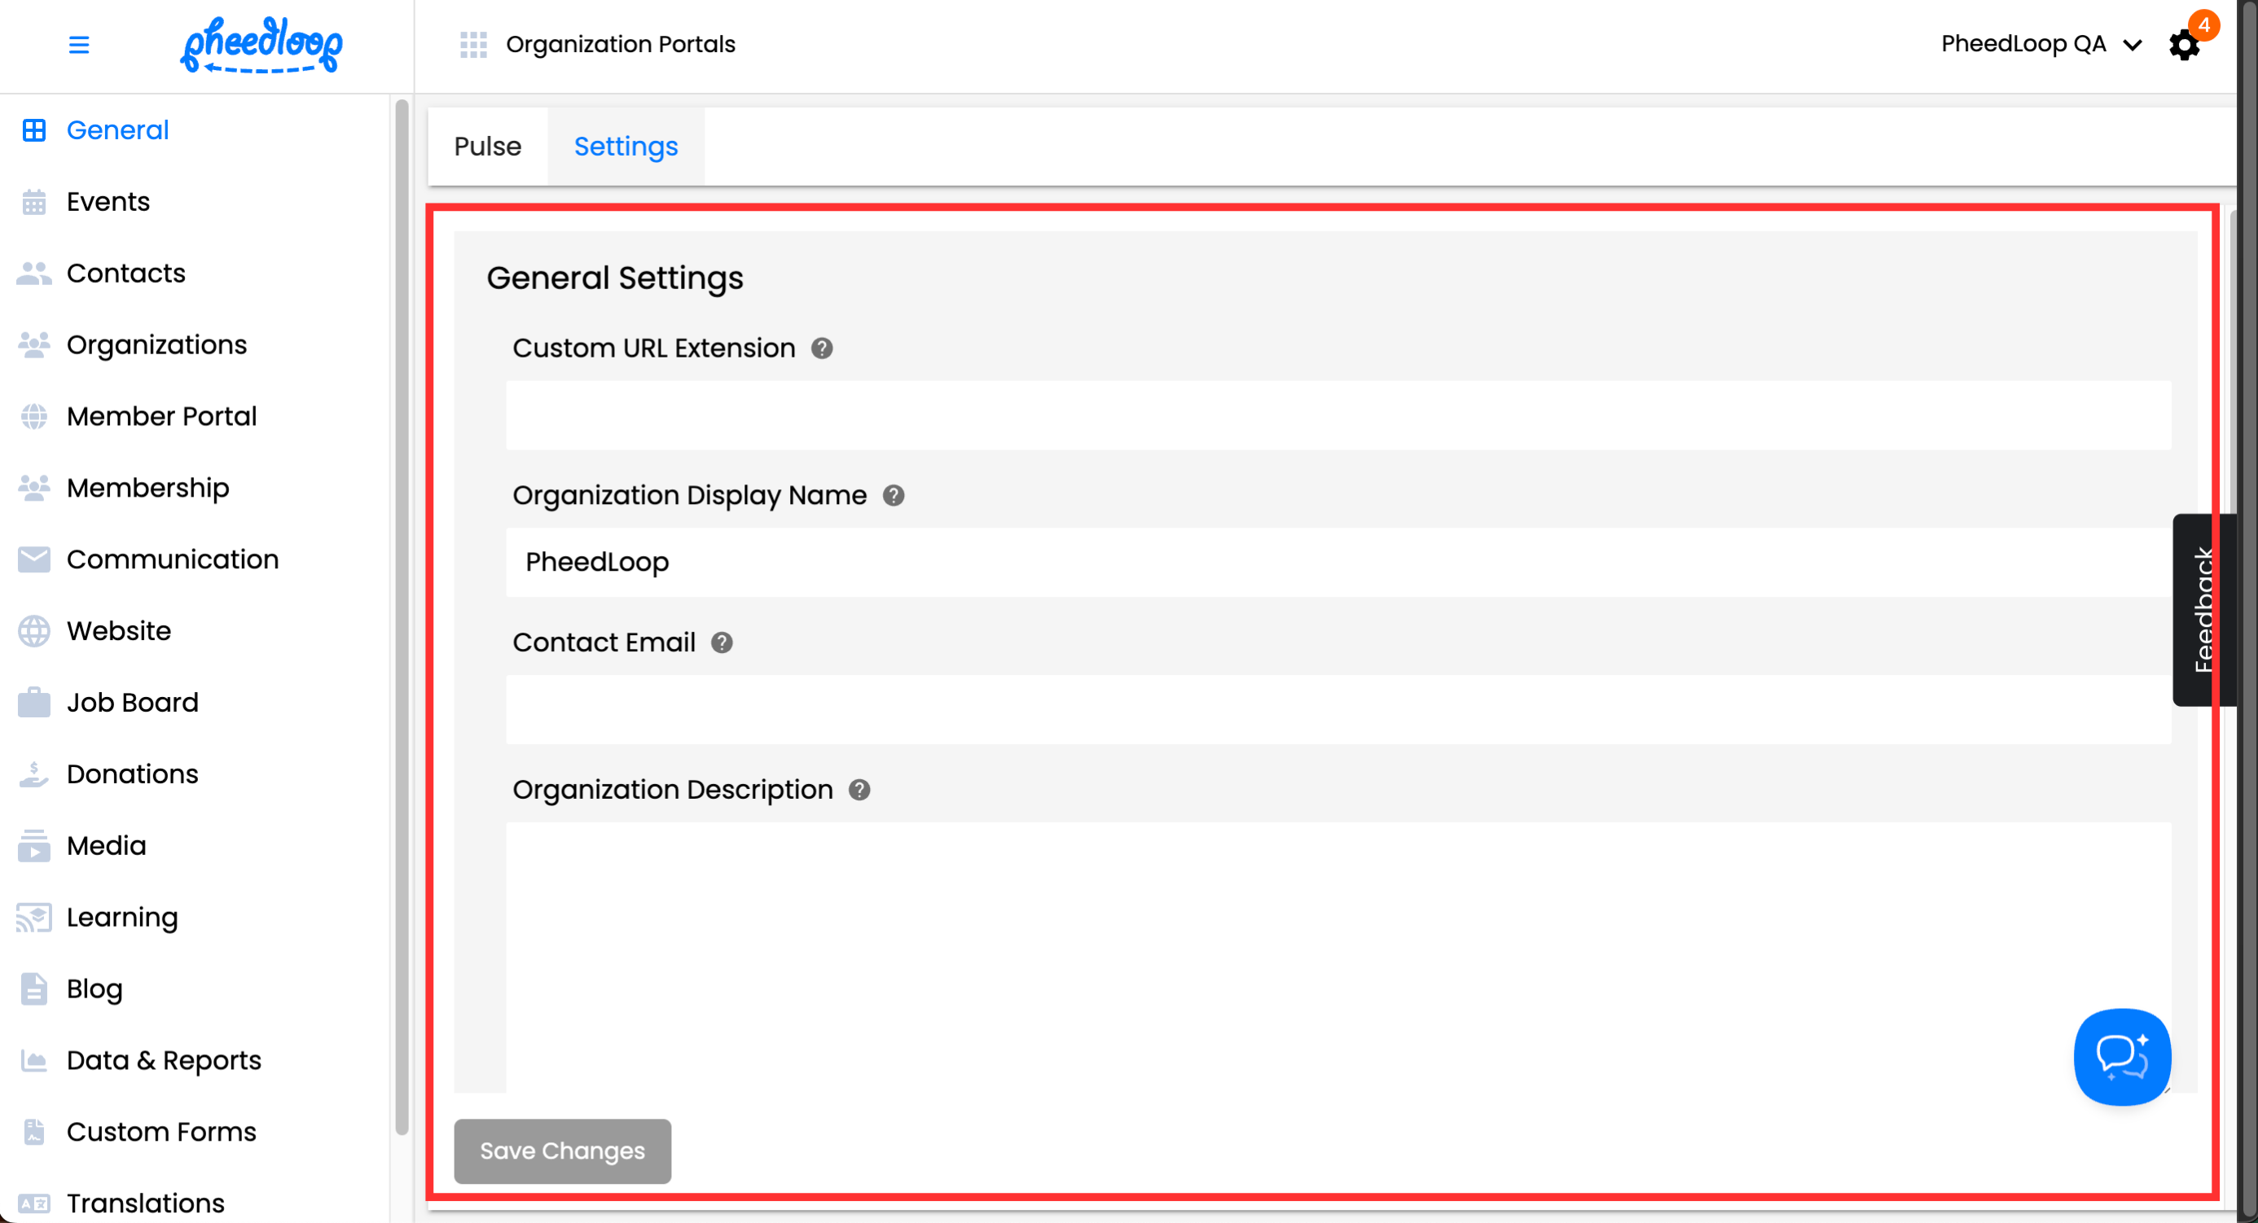Click help icon beside Custom URL Extension
The height and width of the screenshot is (1223, 2258).
[821, 348]
